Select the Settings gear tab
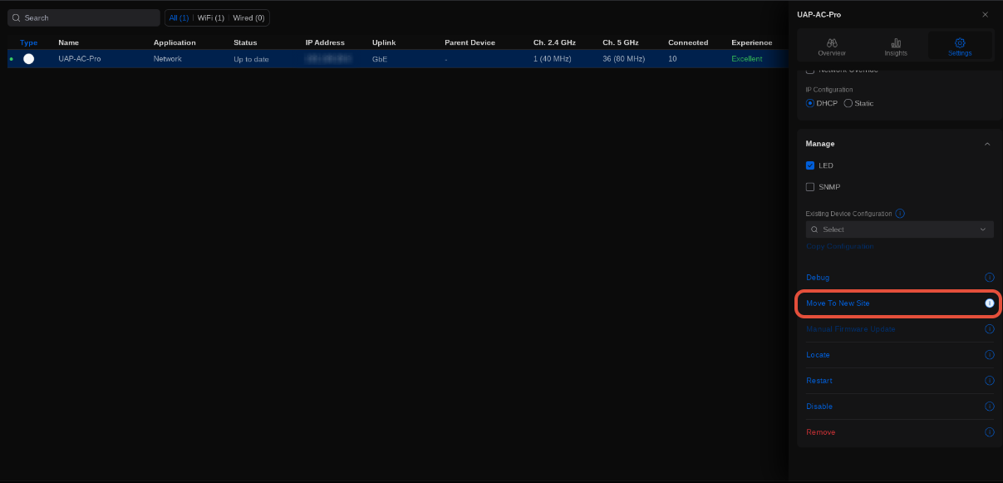 click(x=960, y=46)
